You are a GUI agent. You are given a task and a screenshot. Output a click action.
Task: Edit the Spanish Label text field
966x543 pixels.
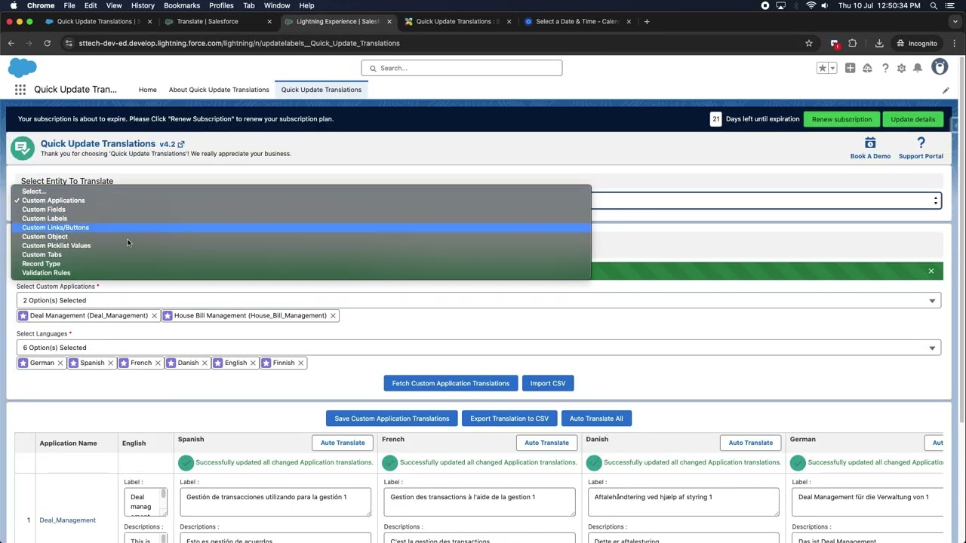[x=275, y=502]
